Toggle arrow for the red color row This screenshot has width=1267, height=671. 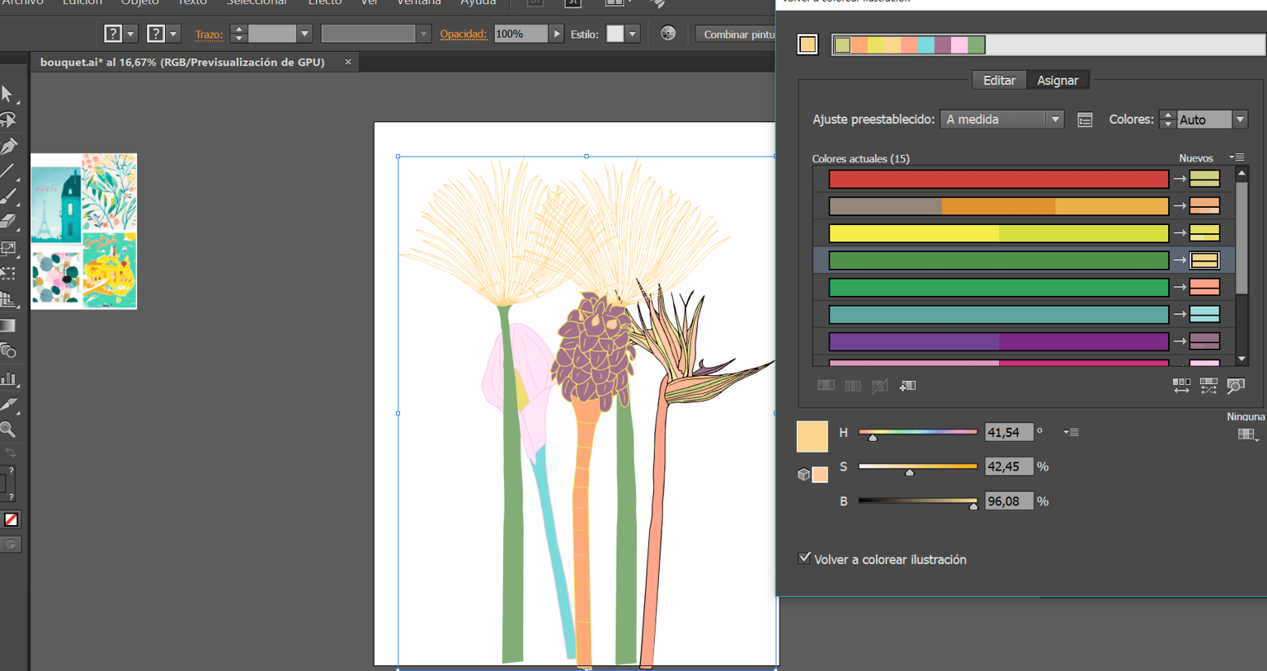point(1180,179)
